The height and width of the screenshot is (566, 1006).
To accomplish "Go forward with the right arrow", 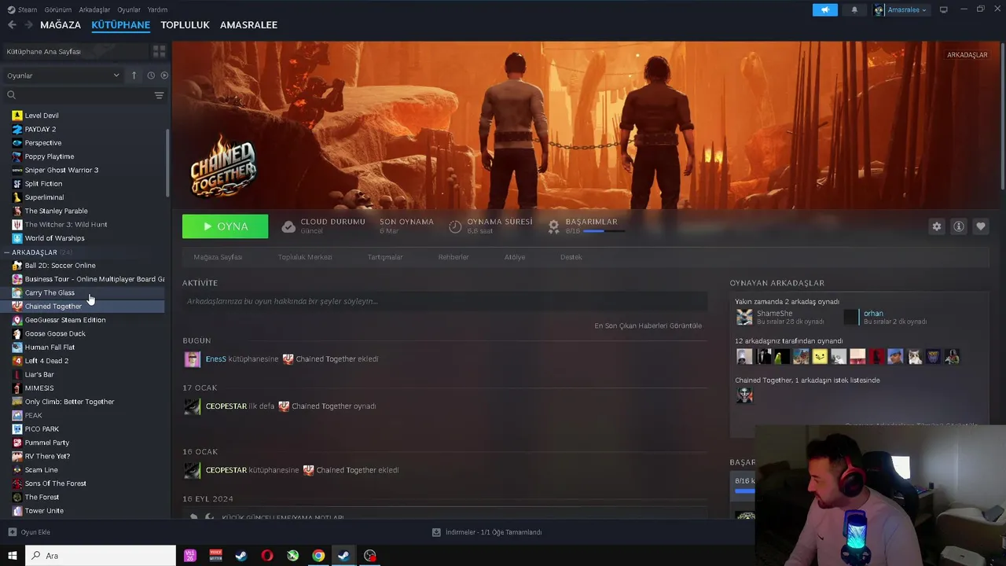I will (x=28, y=25).
